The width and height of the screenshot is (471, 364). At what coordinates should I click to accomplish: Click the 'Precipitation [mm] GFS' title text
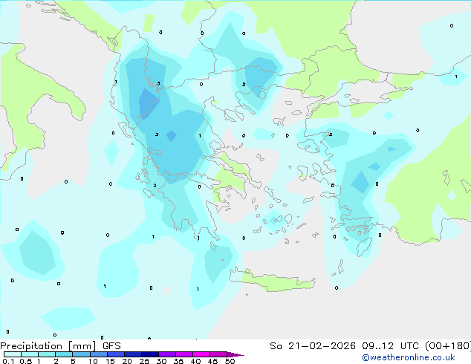coord(60,346)
